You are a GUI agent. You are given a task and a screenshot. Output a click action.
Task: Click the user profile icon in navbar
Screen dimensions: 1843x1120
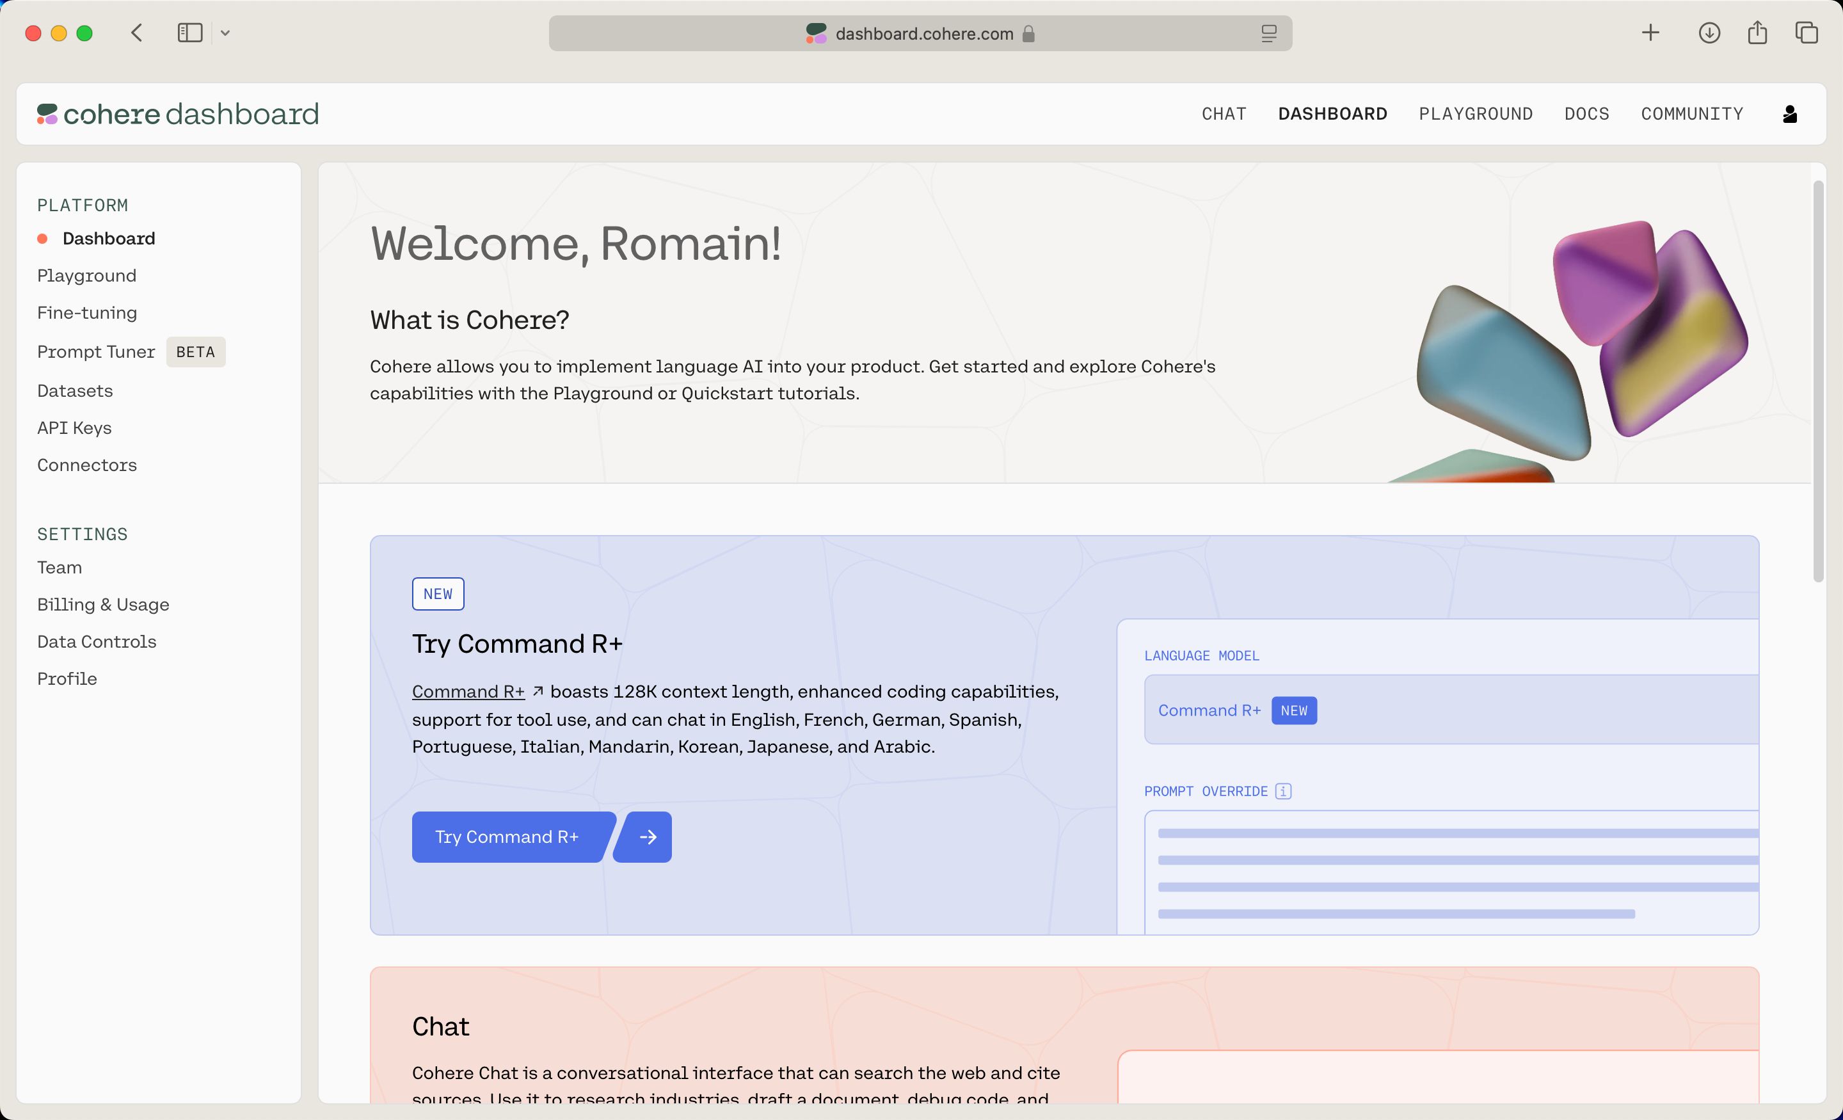(x=1789, y=113)
